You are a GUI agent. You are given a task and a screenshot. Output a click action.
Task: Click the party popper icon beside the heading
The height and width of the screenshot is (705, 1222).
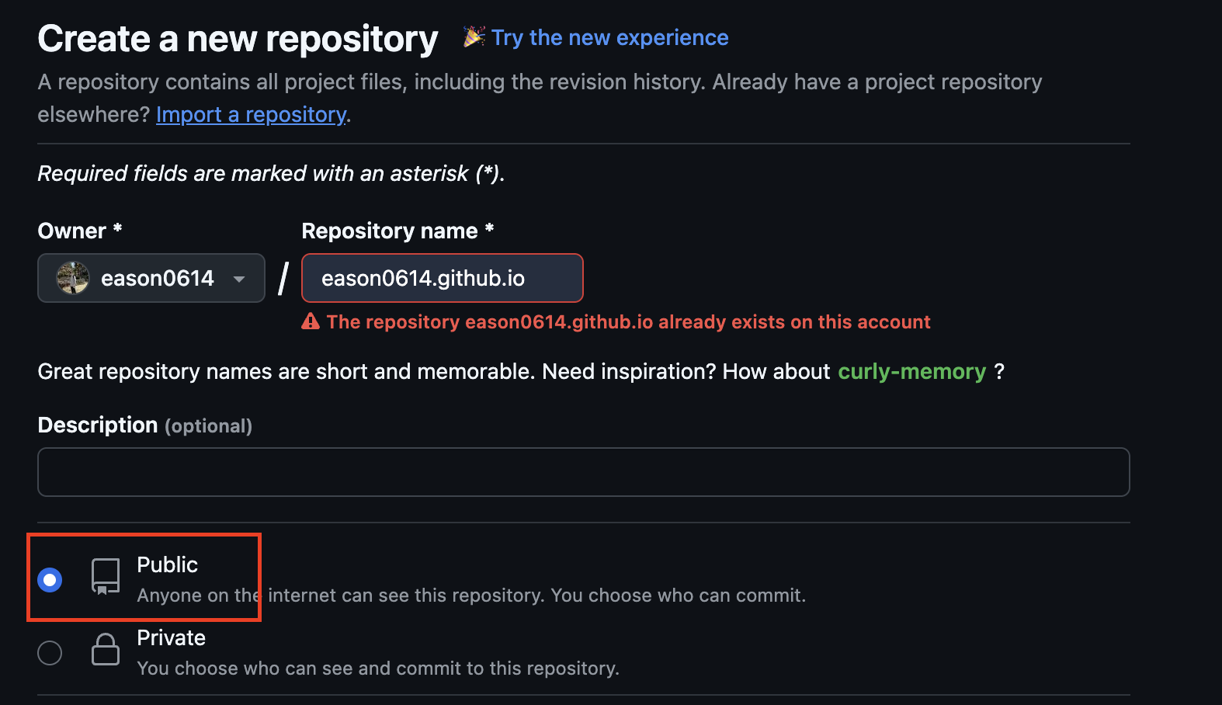tap(474, 36)
